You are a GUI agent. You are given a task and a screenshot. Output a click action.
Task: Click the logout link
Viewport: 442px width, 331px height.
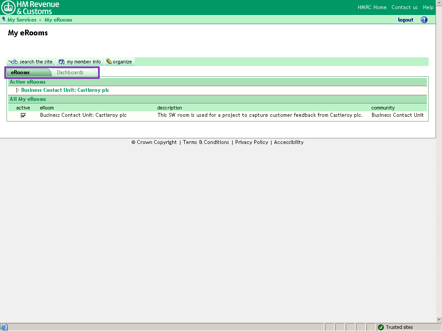405,20
